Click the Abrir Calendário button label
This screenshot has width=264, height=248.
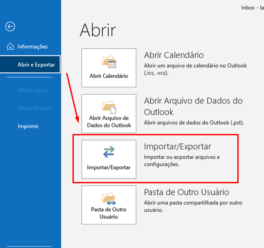tap(109, 76)
